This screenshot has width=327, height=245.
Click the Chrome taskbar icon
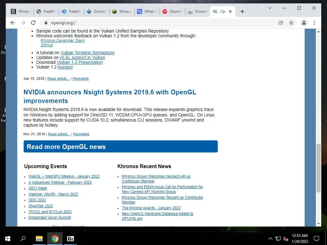[x=55, y=239]
